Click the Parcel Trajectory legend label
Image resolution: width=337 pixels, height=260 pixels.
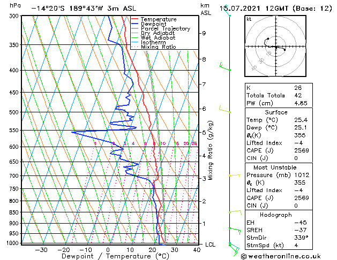tap(166, 28)
